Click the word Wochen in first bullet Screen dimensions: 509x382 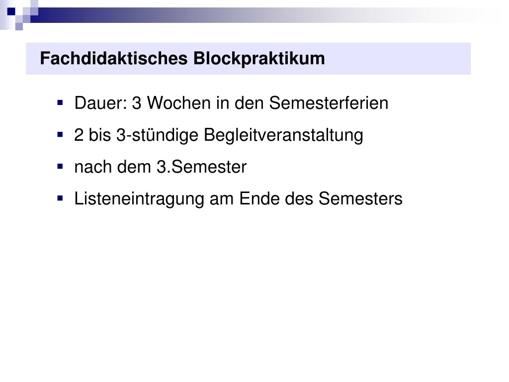point(179,103)
